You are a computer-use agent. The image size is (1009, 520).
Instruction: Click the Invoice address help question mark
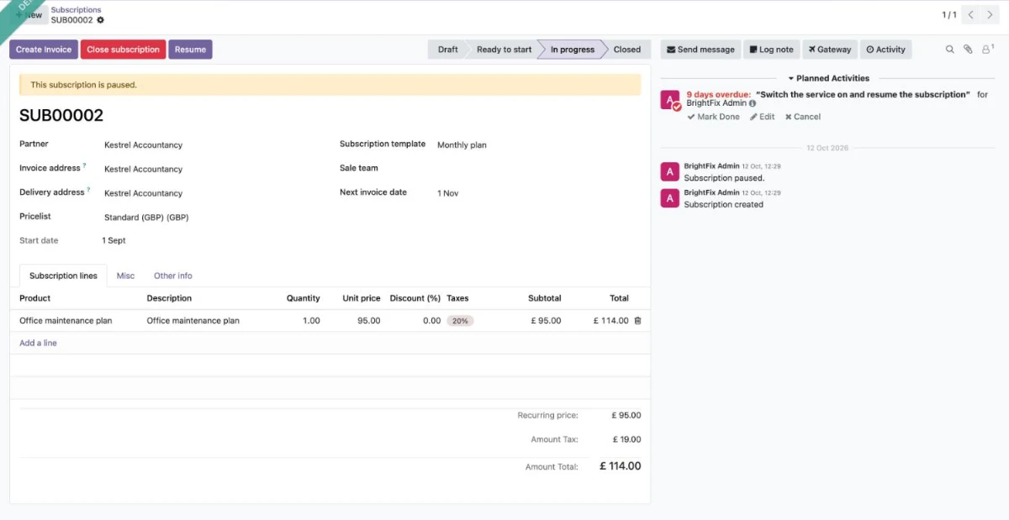point(85,166)
